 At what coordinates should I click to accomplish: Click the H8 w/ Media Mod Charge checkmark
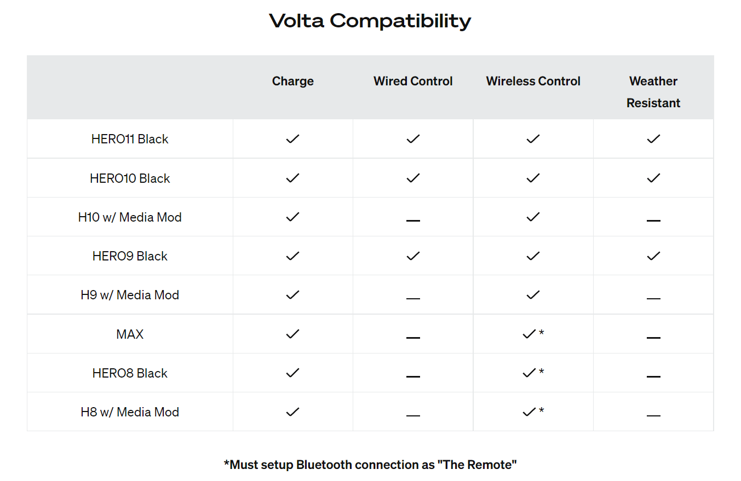pos(293,412)
